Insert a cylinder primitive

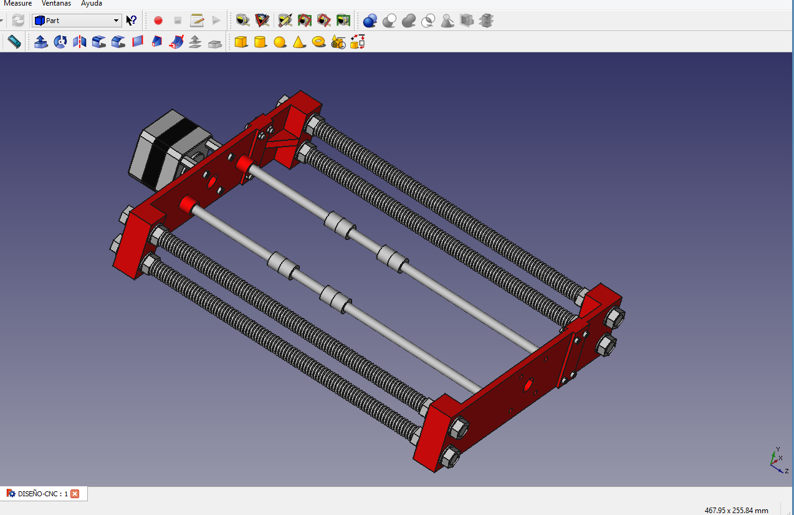261,42
